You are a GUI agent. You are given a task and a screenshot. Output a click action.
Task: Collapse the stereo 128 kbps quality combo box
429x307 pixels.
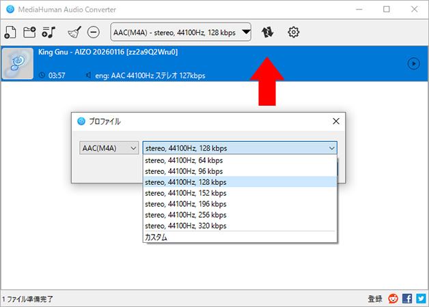point(240,148)
